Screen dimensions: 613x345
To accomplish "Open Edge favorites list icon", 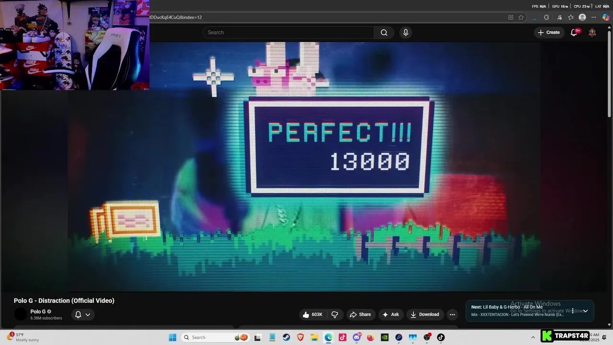I will click(571, 17).
